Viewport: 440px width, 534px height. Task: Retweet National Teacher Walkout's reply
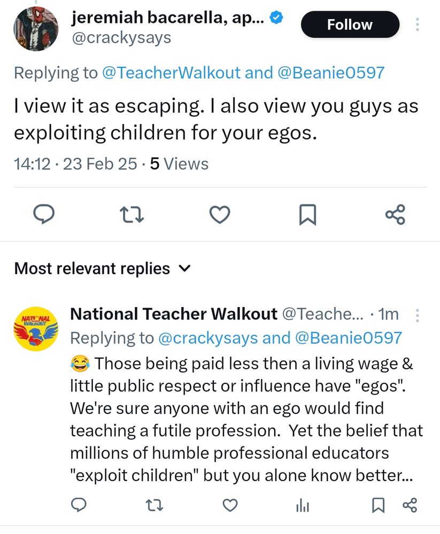155,505
